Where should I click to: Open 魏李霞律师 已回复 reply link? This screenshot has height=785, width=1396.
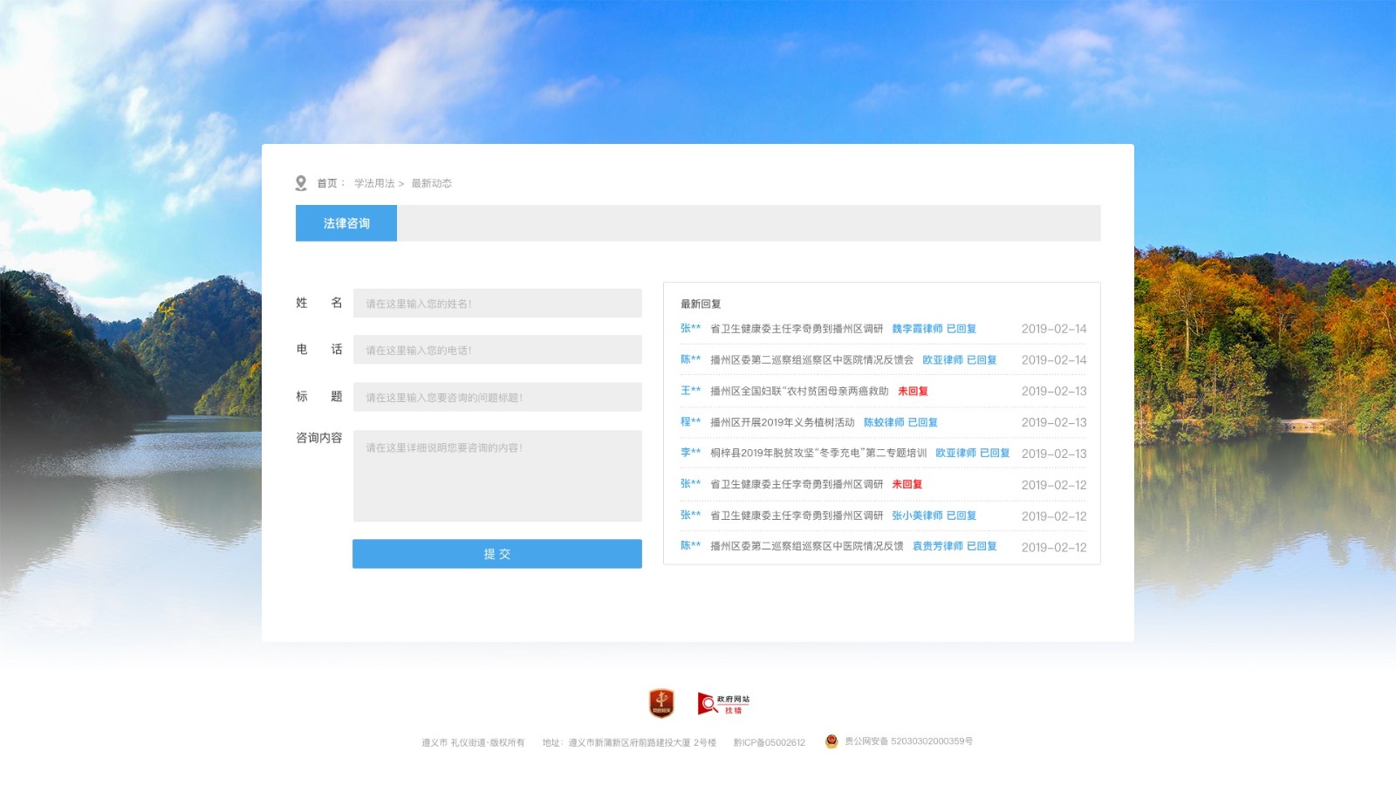click(934, 329)
